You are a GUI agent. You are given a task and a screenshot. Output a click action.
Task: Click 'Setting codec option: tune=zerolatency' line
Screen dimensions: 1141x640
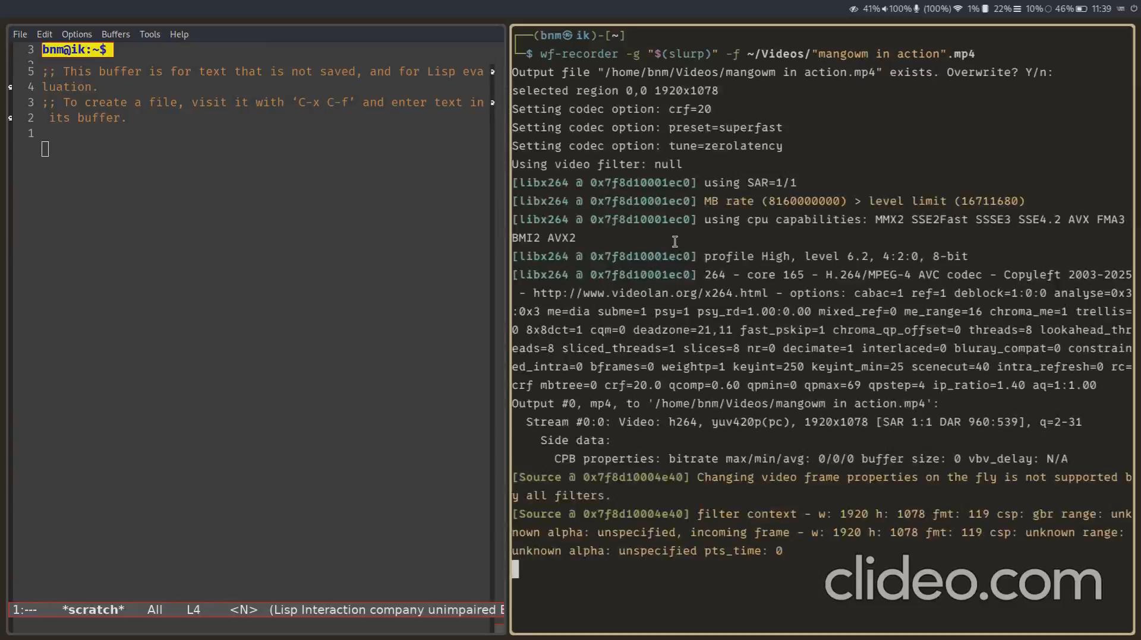[x=647, y=145]
